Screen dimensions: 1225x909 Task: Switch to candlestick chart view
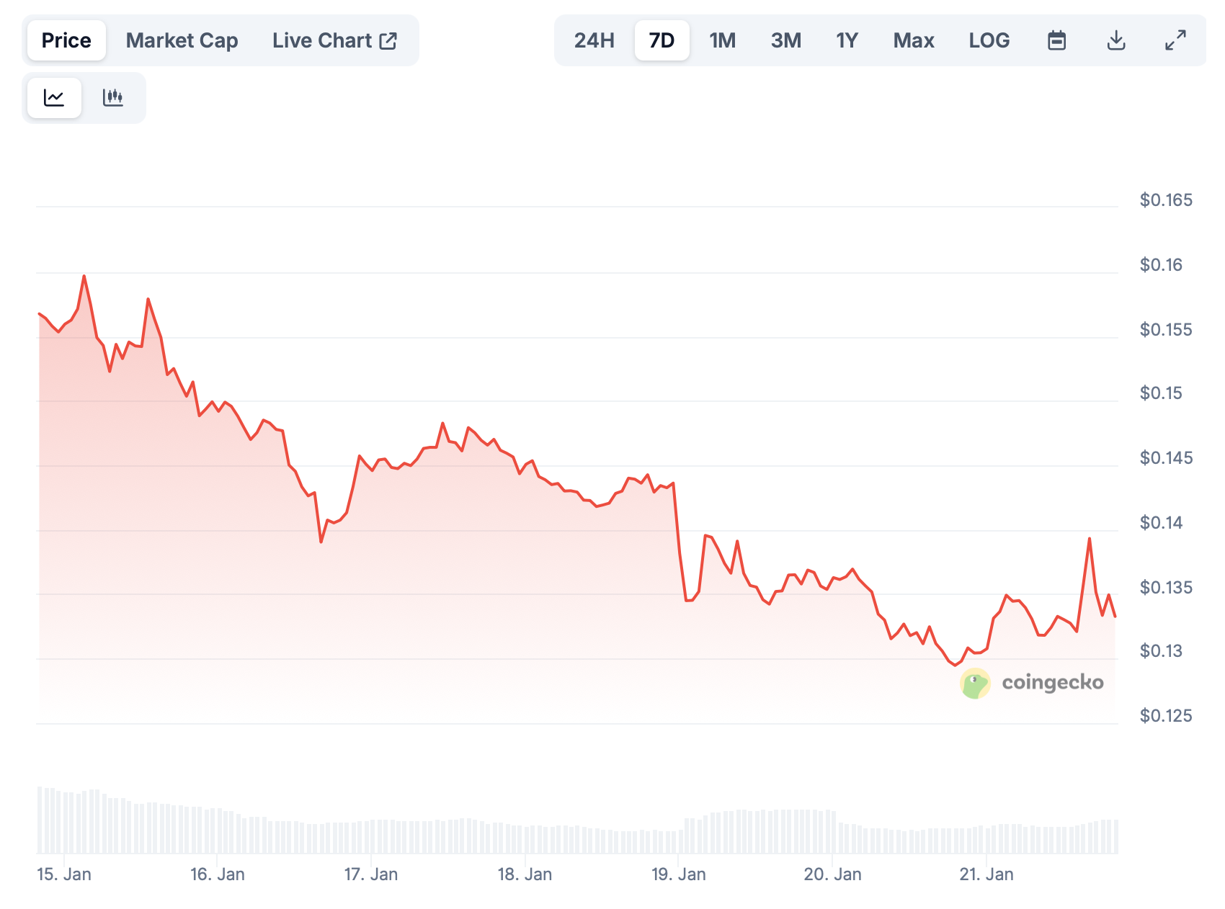point(113,97)
